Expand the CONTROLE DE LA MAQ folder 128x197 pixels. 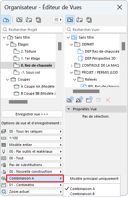pos(71,66)
